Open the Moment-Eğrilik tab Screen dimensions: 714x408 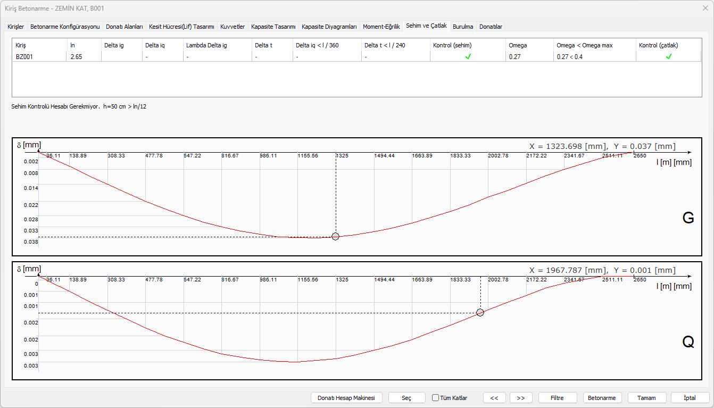(381, 27)
